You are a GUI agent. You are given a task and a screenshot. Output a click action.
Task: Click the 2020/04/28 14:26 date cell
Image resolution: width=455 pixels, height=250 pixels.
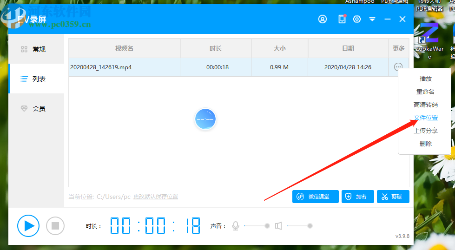tap(348, 67)
